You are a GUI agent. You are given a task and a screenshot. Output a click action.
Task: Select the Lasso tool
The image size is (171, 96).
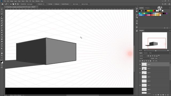[2, 14]
